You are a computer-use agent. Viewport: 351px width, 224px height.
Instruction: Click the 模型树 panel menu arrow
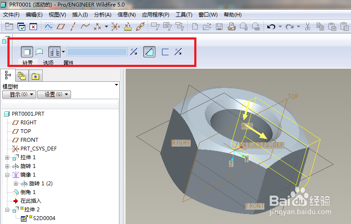(116, 85)
